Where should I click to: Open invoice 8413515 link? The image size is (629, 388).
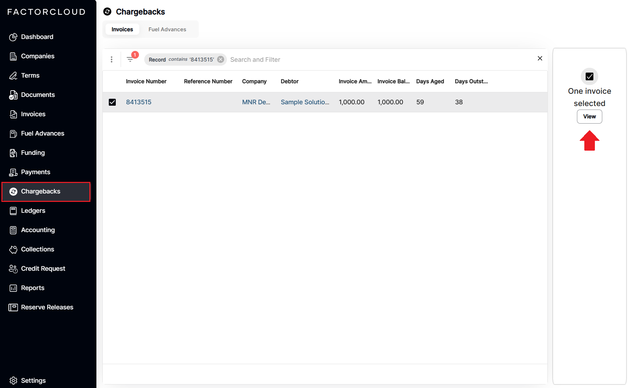click(x=138, y=102)
